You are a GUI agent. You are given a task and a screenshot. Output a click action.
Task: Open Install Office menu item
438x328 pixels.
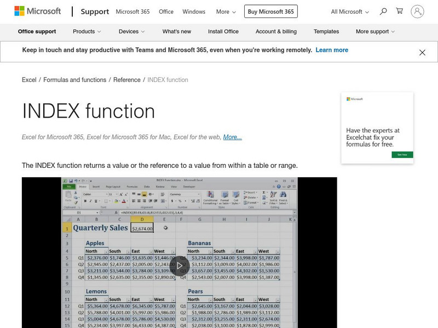(x=223, y=32)
